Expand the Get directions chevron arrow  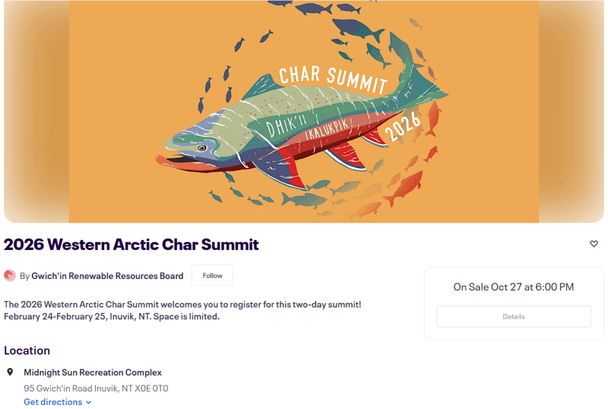(x=88, y=402)
